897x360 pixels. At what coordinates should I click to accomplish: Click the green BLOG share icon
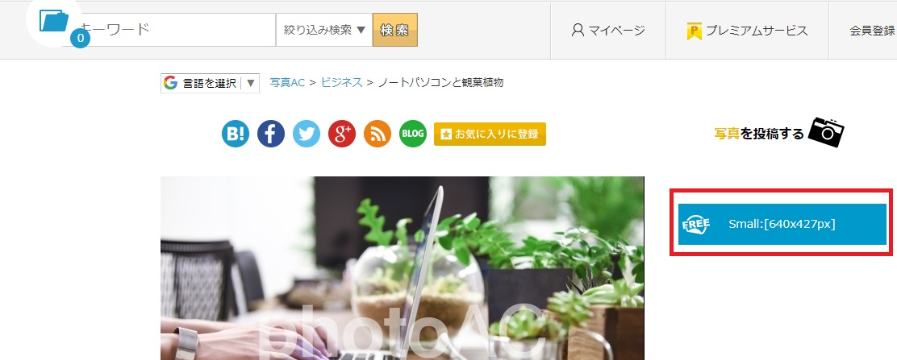pyautogui.click(x=413, y=134)
